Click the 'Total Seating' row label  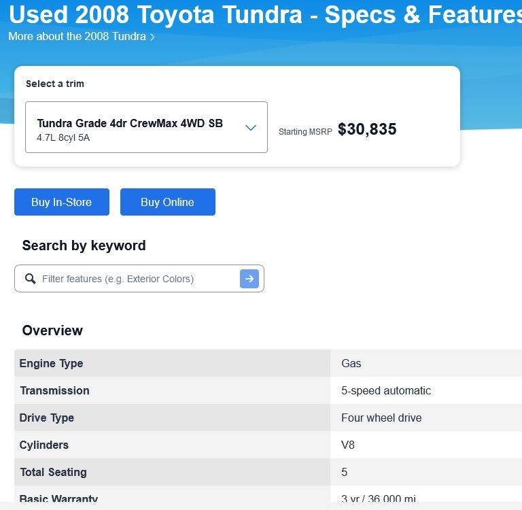pos(53,472)
